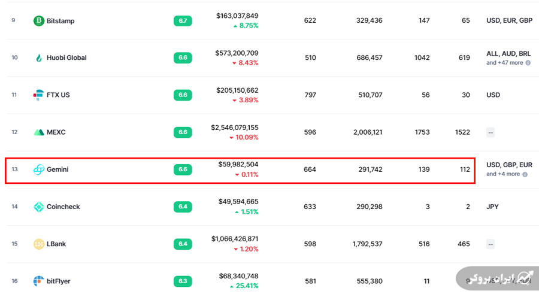Click Coincheck volume $49,594,665

[238, 202]
